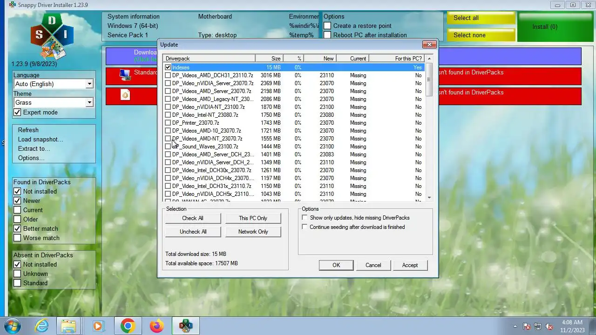
Task: Click the Check All button
Action: click(x=193, y=218)
